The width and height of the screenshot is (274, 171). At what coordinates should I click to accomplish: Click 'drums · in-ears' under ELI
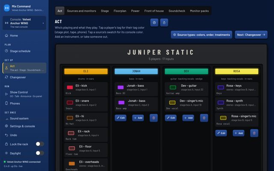coord(86,79)
